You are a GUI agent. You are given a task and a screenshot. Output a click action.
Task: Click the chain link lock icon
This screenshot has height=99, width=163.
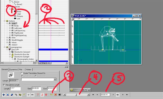16,95
